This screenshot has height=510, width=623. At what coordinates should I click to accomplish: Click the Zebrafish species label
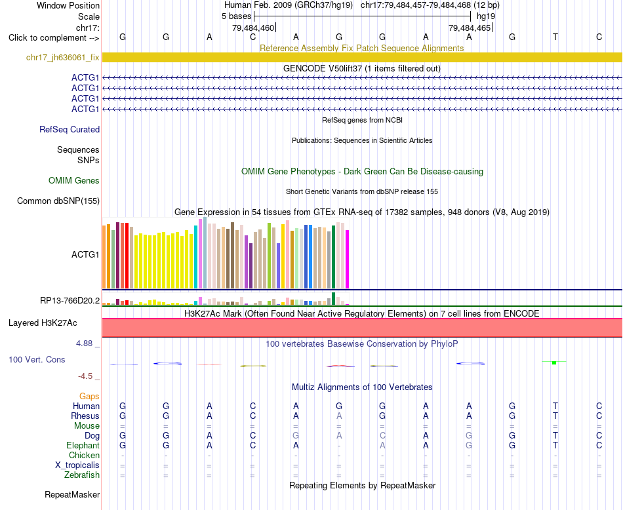[x=82, y=475]
